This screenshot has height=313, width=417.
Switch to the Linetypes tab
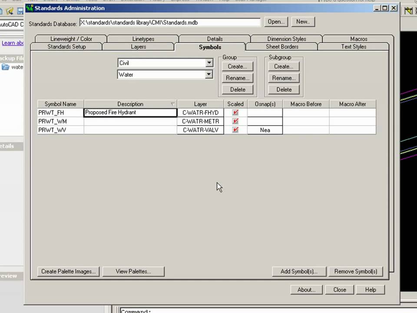click(143, 39)
